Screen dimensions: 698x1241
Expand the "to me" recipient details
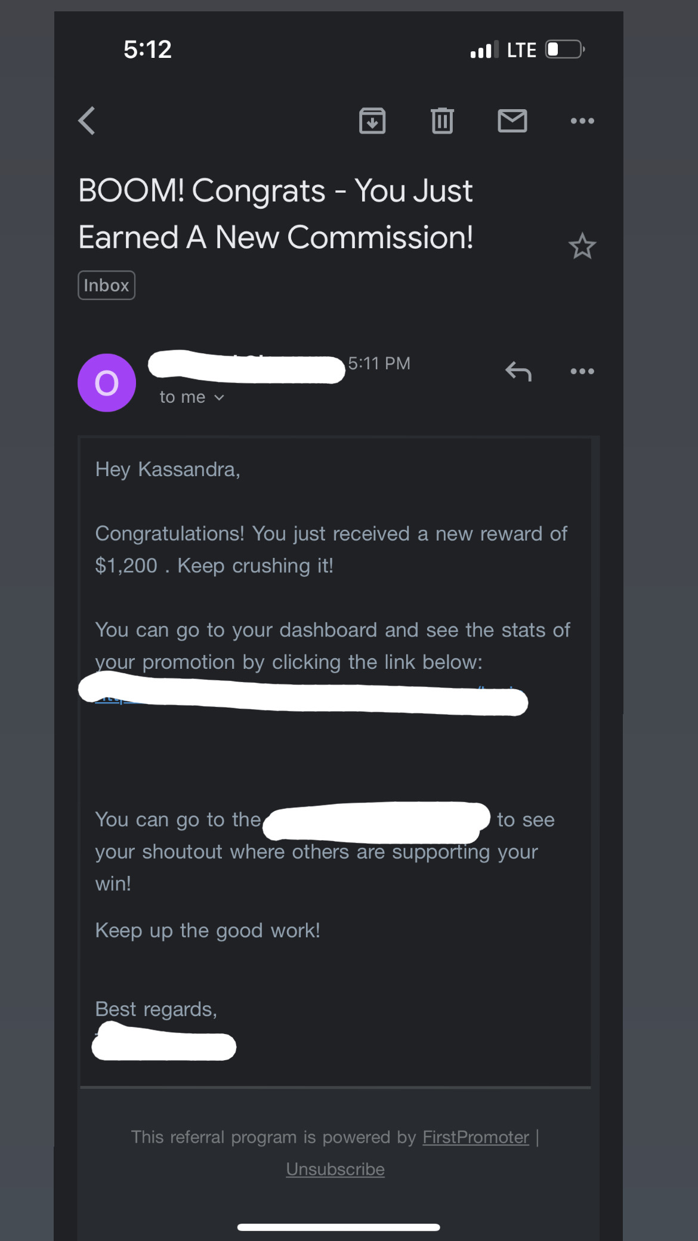coord(192,397)
